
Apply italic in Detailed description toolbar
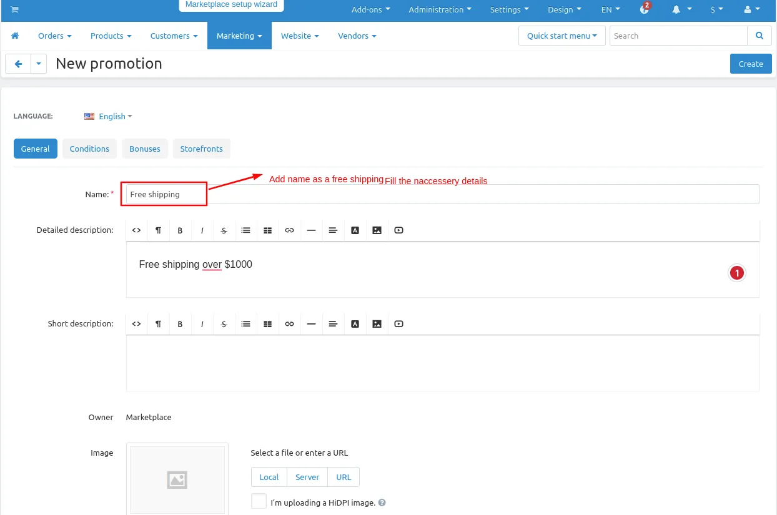pyautogui.click(x=202, y=230)
